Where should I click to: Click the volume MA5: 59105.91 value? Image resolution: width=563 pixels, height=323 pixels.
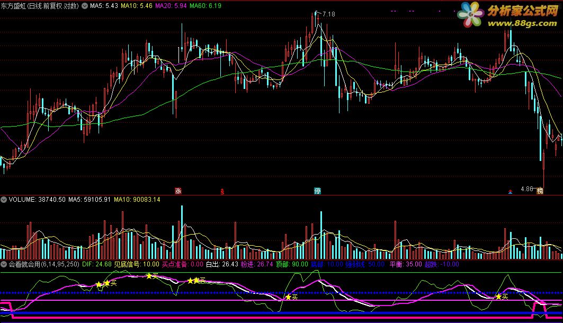[x=90, y=200]
